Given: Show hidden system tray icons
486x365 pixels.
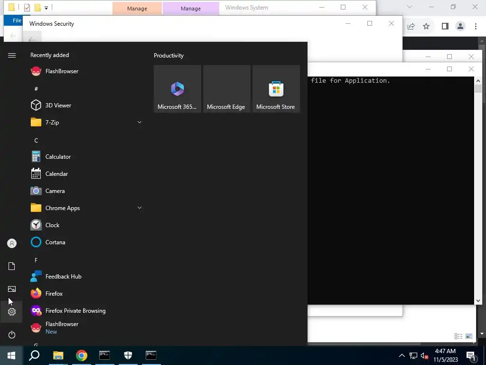Looking at the screenshot, I should pos(402,355).
